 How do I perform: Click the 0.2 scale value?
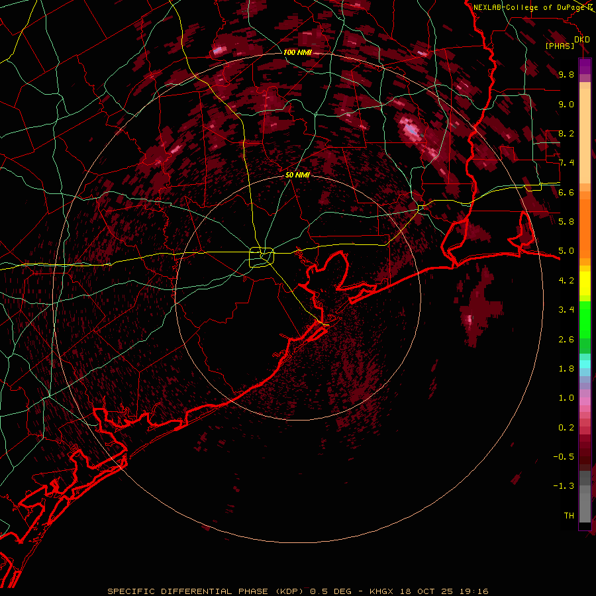pos(566,428)
